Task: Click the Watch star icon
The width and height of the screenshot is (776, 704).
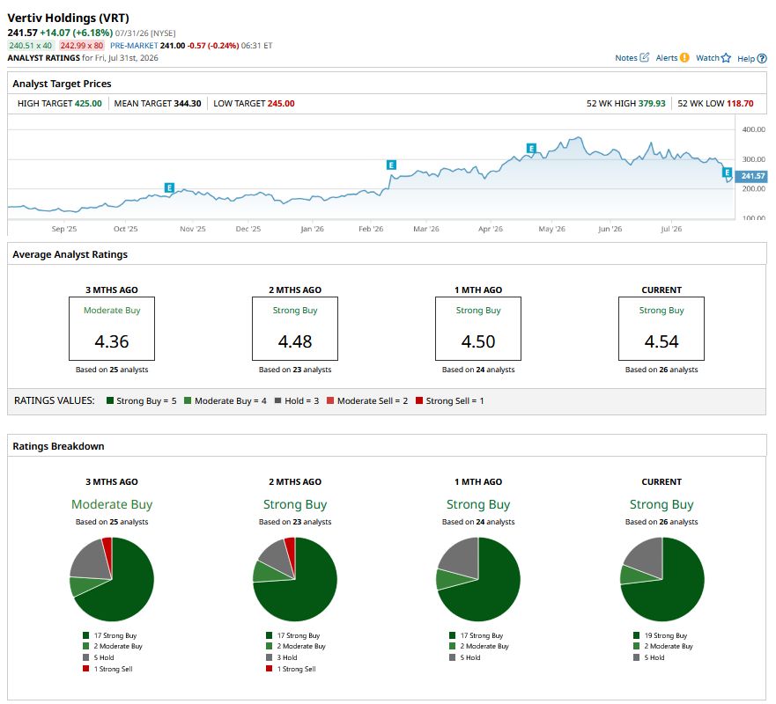Action: (x=726, y=58)
